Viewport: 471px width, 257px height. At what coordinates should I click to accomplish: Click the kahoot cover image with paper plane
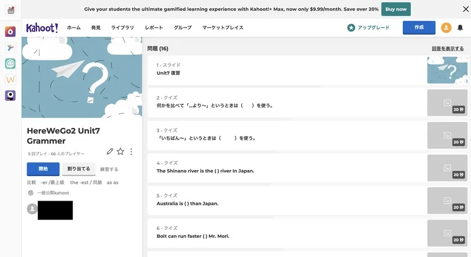coord(82,77)
